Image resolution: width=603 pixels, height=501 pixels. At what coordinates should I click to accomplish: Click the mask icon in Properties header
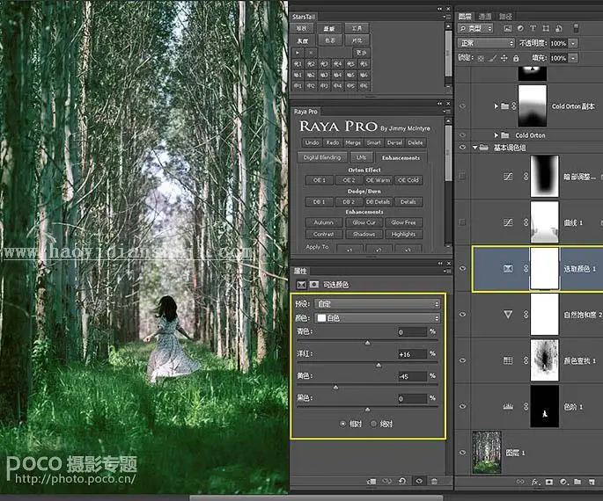click(314, 285)
